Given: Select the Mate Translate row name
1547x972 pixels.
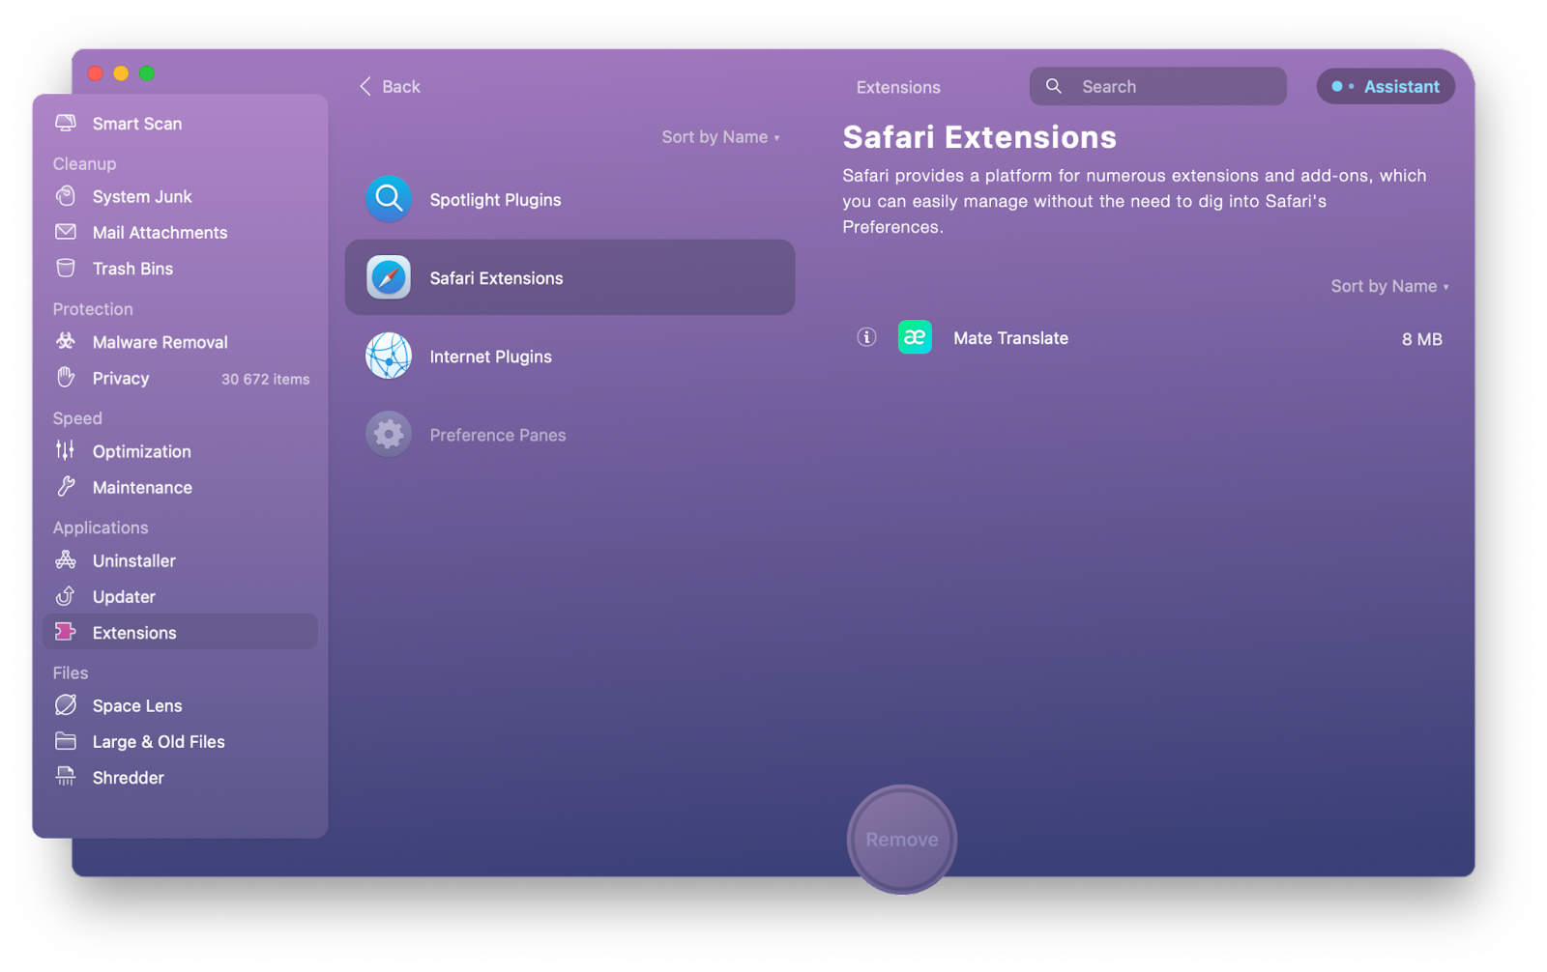Looking at the screenshot, I should pos(1010,338).
